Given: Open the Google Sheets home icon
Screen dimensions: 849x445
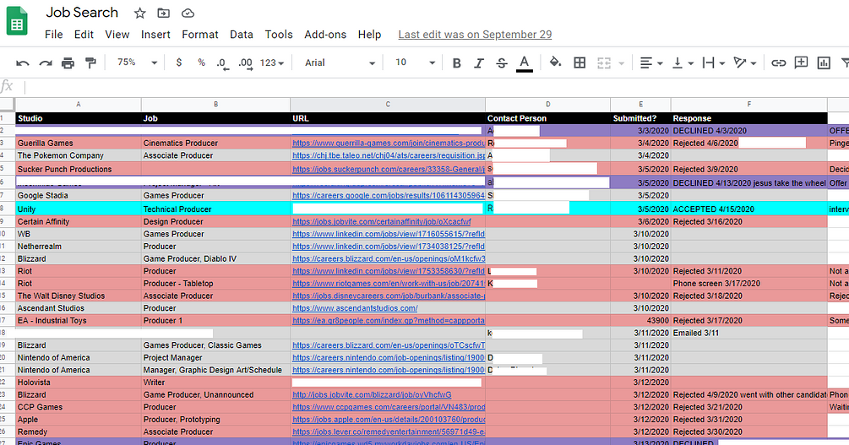Looking at the screenshot, I should pyautogui.click(x=17, y=21).
